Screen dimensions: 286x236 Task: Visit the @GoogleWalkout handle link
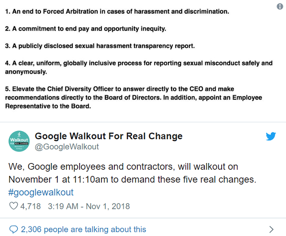[67, 147]
